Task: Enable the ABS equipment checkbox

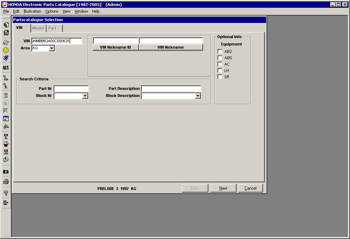Action: tap(220, 58)
